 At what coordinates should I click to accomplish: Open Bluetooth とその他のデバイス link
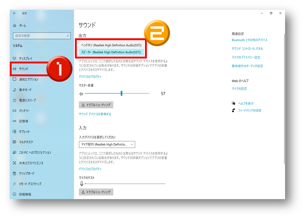(250, 40)
